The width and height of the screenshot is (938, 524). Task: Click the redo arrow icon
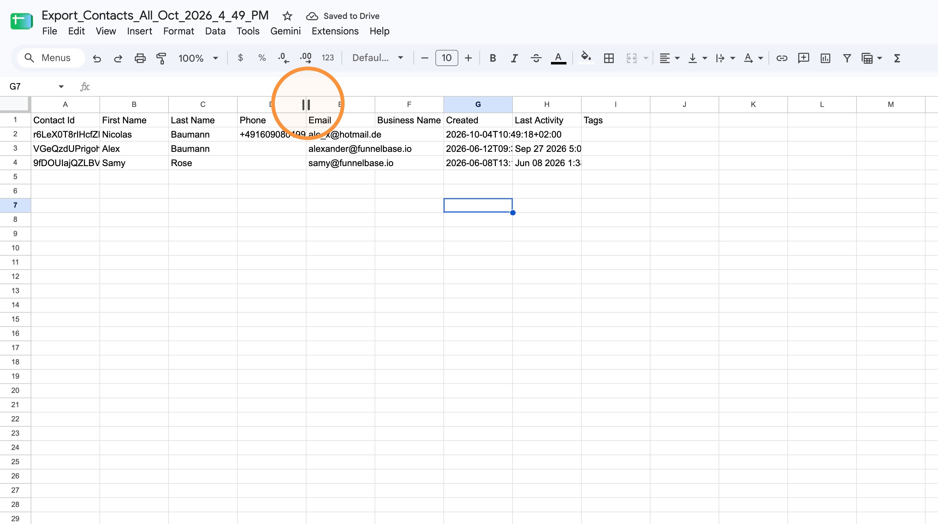[118, 58]
